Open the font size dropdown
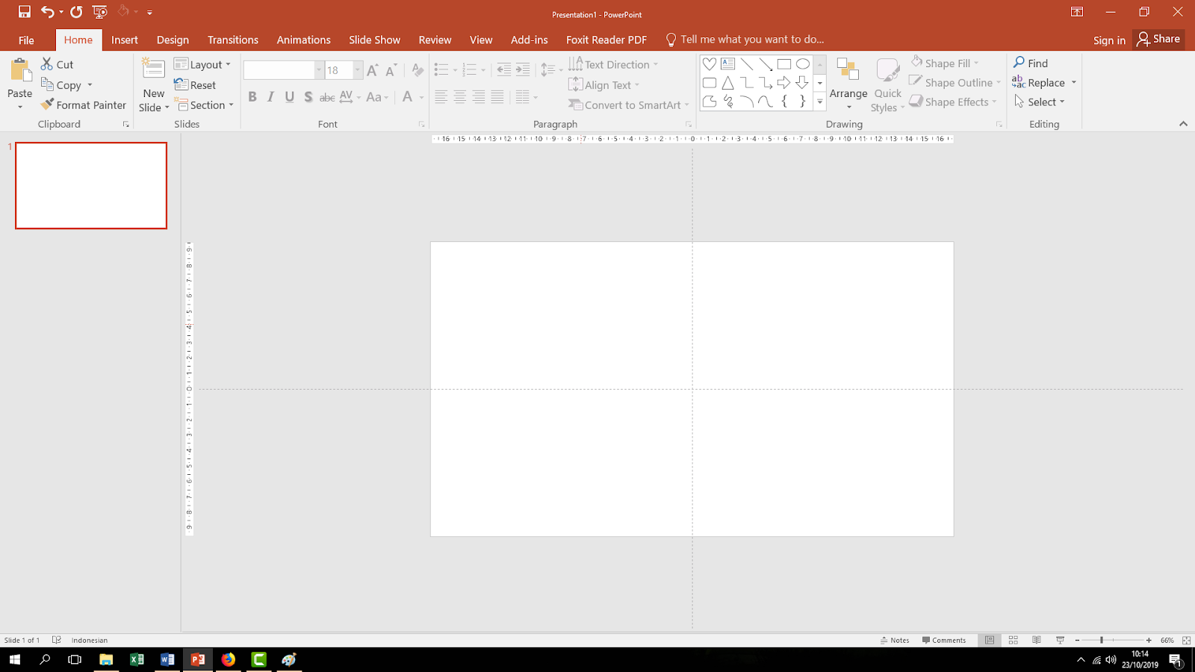This screenshot has height=672, width=1195. pyautogui.click(x=356, y=69)
